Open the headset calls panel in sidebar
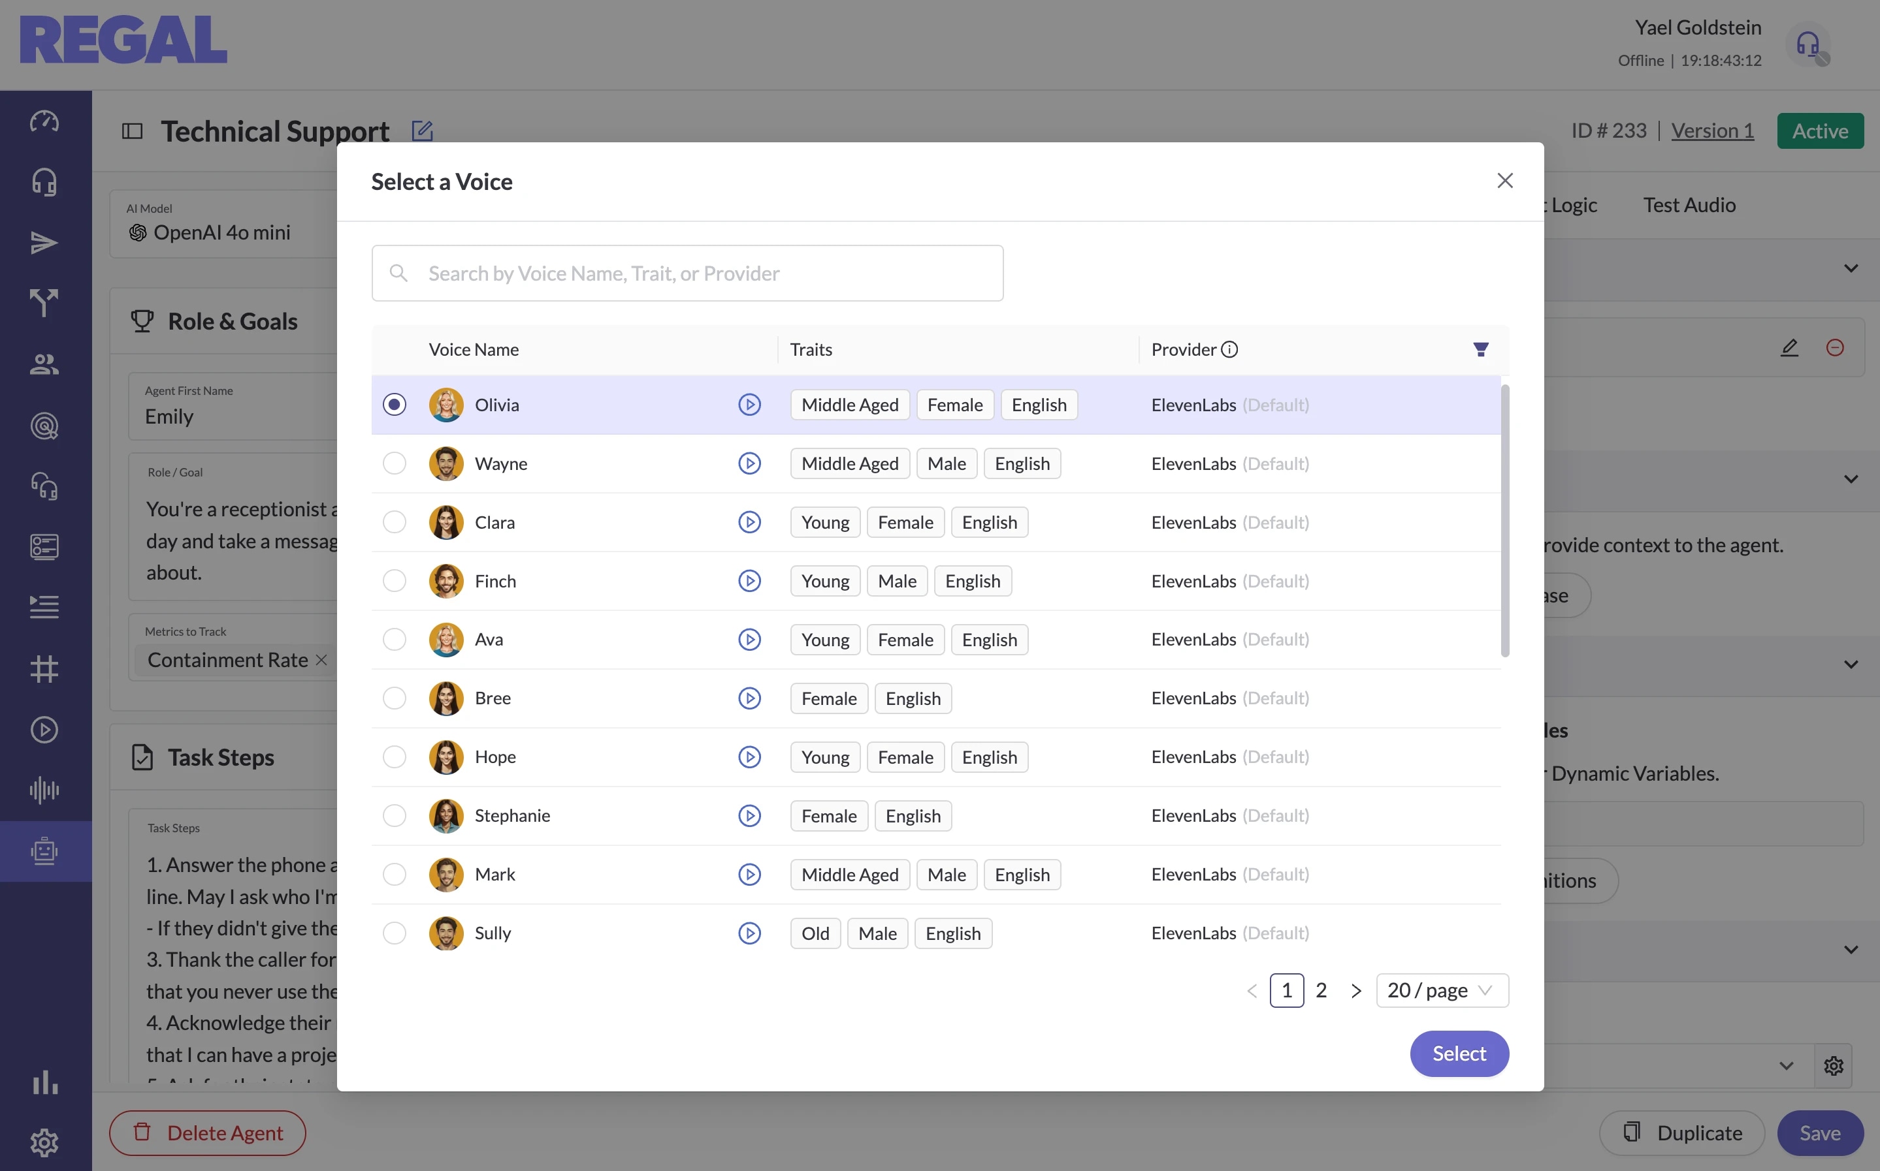Viewport: 1880px width, 1171px height. tap(44, 181)
